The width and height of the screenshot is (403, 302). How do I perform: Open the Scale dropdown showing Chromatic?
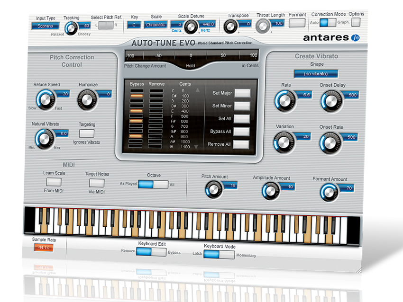pyautogui.click(x=156, y=25)
